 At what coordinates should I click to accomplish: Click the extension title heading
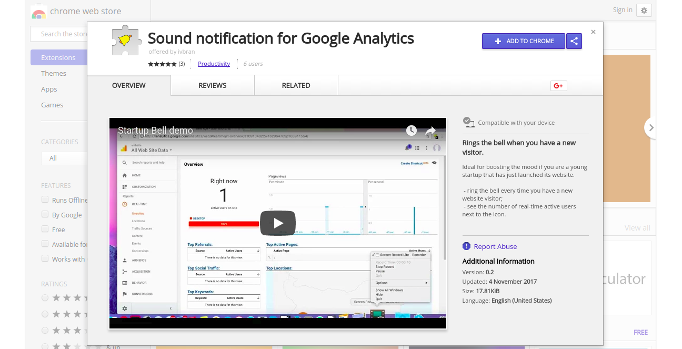[281, 38]
